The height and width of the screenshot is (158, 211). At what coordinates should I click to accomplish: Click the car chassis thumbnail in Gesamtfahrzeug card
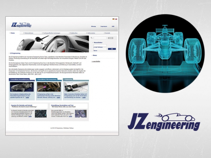(22, 87)
